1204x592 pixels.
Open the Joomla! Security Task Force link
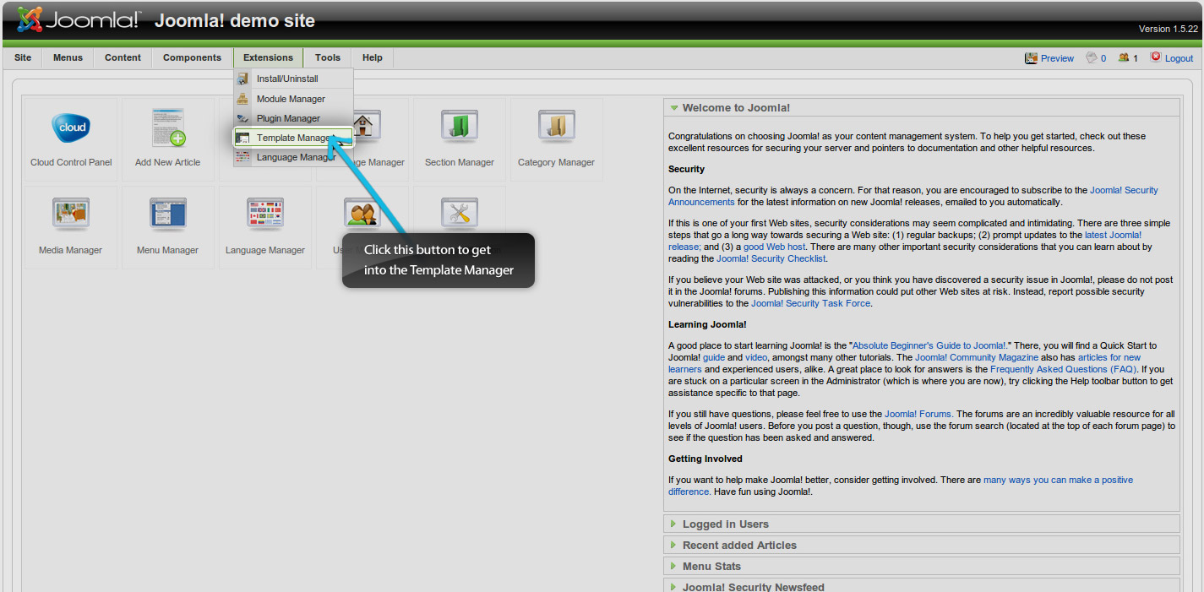pos(811,303)
